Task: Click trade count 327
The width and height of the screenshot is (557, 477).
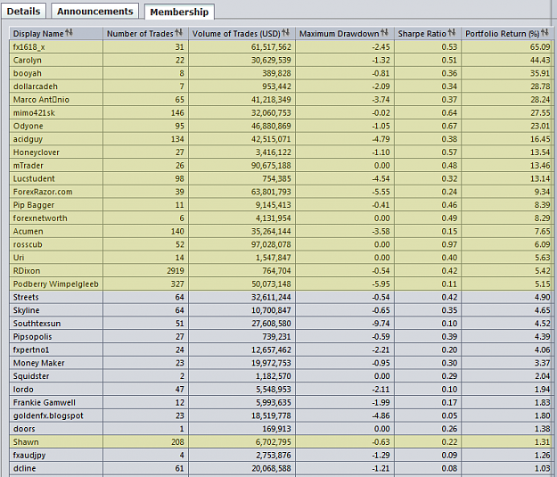Action: tap(177, 284)
